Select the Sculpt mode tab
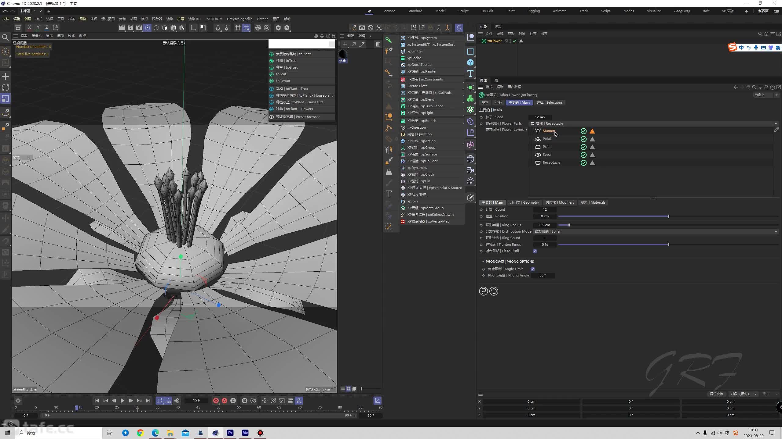 pos(463,11)
